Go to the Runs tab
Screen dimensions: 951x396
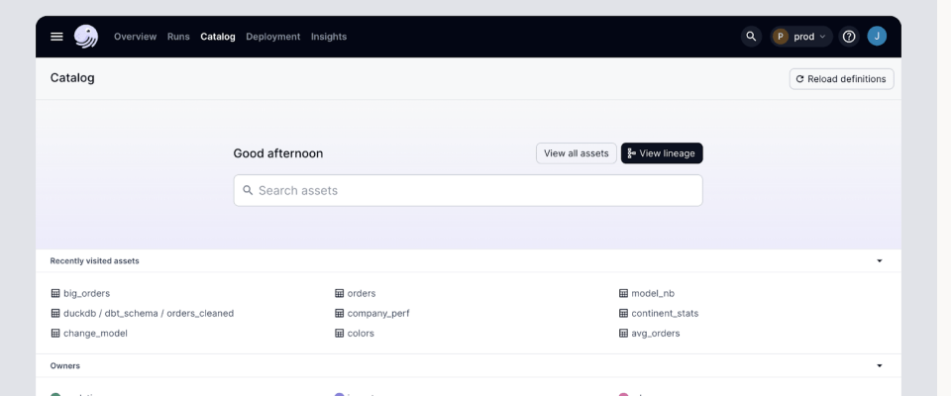178,37
